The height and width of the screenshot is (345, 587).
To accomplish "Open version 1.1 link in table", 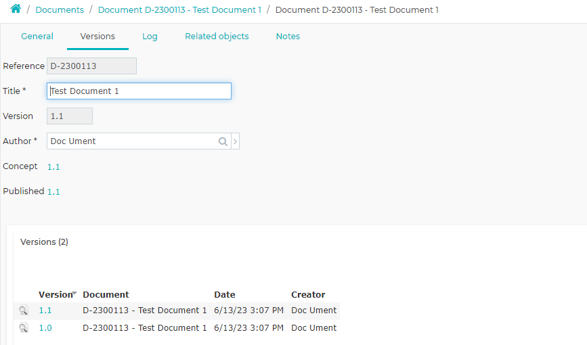I will point(45,310).
